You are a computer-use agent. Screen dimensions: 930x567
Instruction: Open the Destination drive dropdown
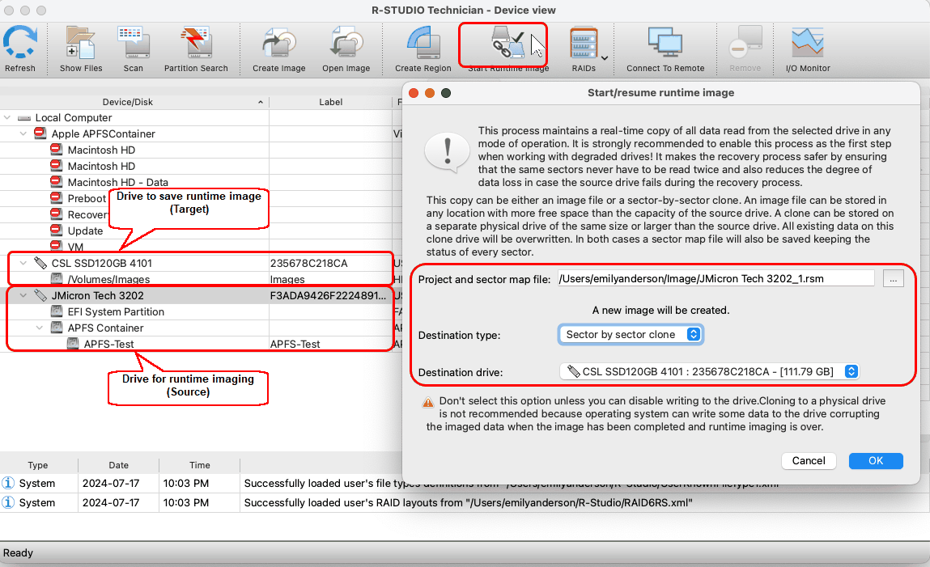point(709,371)
